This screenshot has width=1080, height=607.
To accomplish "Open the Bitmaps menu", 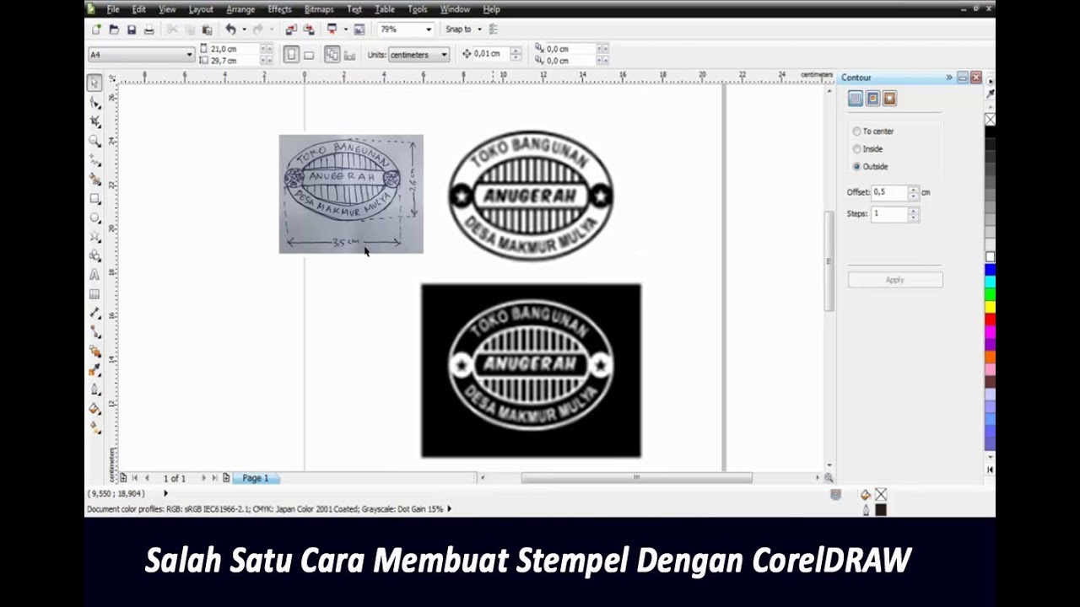I will tap(319, 9).
